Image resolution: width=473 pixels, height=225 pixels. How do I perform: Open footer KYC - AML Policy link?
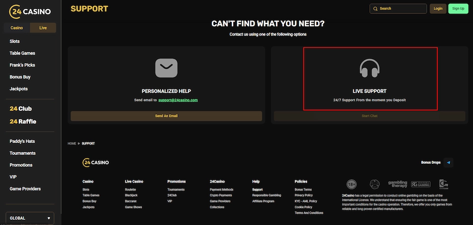click(x=306, y=201)
